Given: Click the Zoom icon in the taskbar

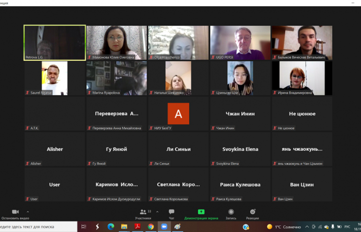Looking at the screenshot, I should pyautogui.click(x=164, y=227).
